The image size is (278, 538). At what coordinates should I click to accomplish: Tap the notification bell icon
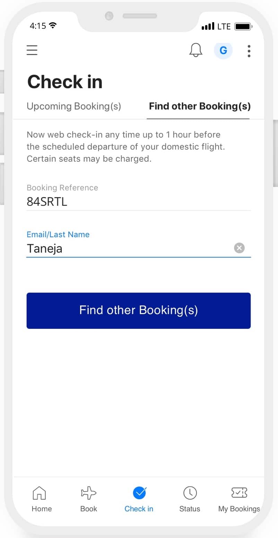[x=196, y=51]
